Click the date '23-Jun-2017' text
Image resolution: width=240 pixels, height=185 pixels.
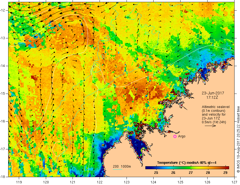coord(213,93)
